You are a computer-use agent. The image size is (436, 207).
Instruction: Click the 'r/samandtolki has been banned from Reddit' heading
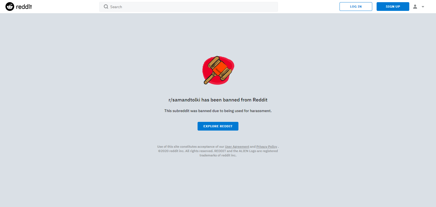pos(218,100)
